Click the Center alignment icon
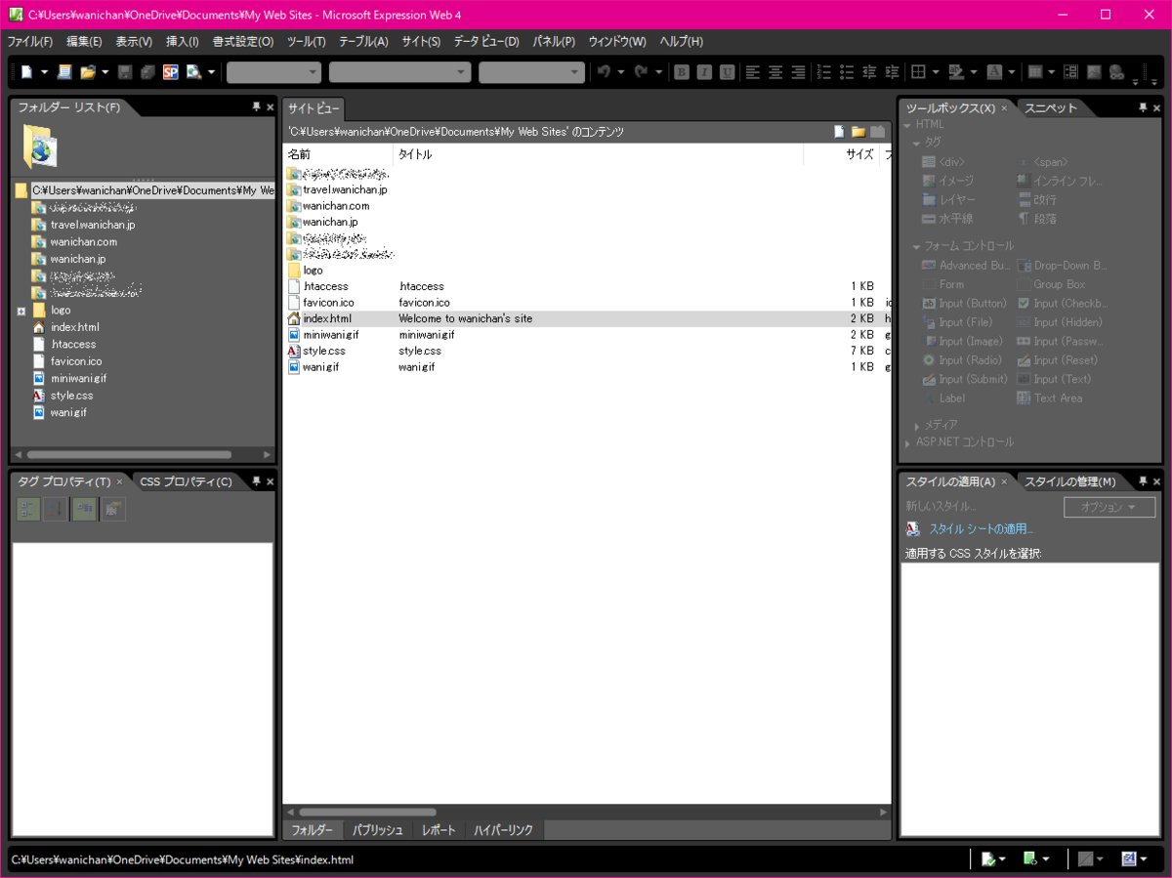Image resolution: width=1172 pixels, height=878 pixels. (x=775, y=71)
